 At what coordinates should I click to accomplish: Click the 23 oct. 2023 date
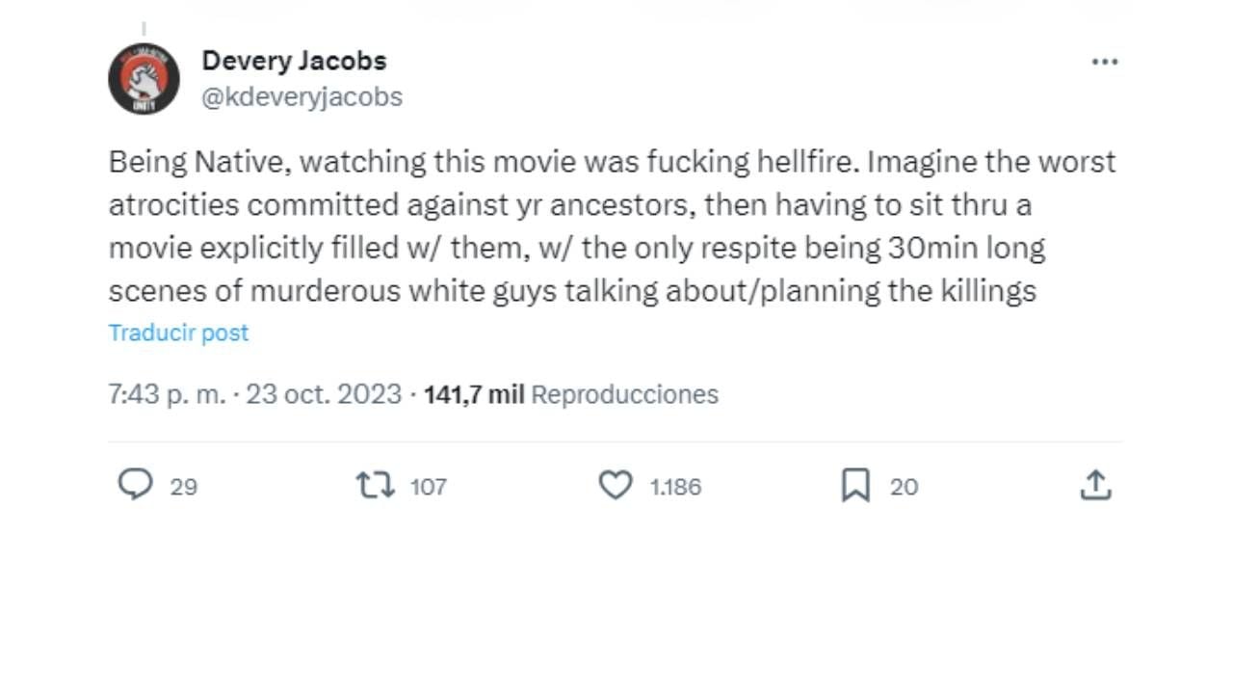point(324,394)
